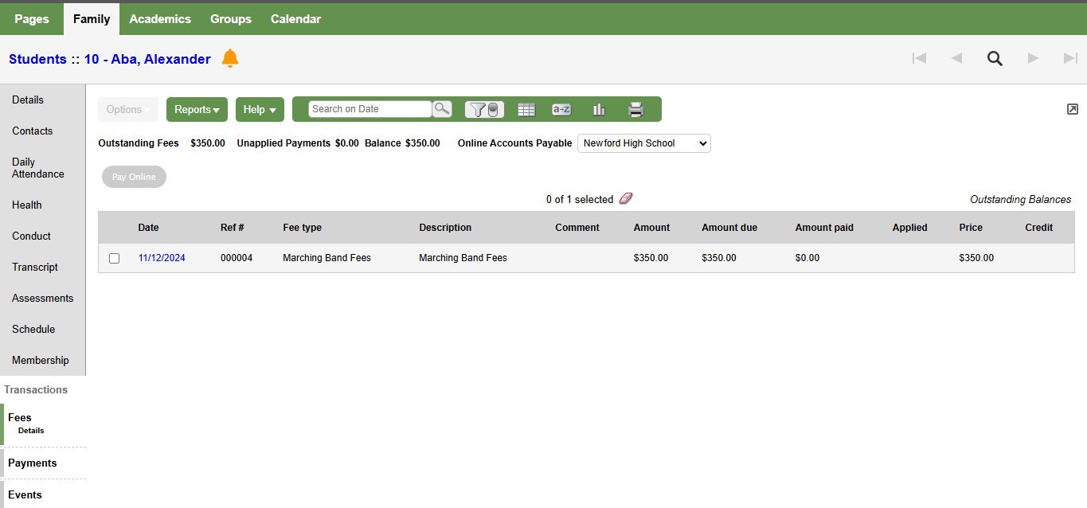Image resolution: width=1087 pixels, height=508 pixels.
Task: Open the Online Accounts Payable school dropdown
Action: coord(643,143)
